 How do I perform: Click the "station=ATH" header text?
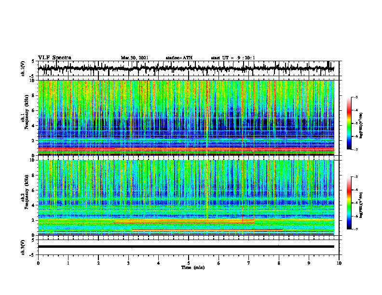pos(179,58)
